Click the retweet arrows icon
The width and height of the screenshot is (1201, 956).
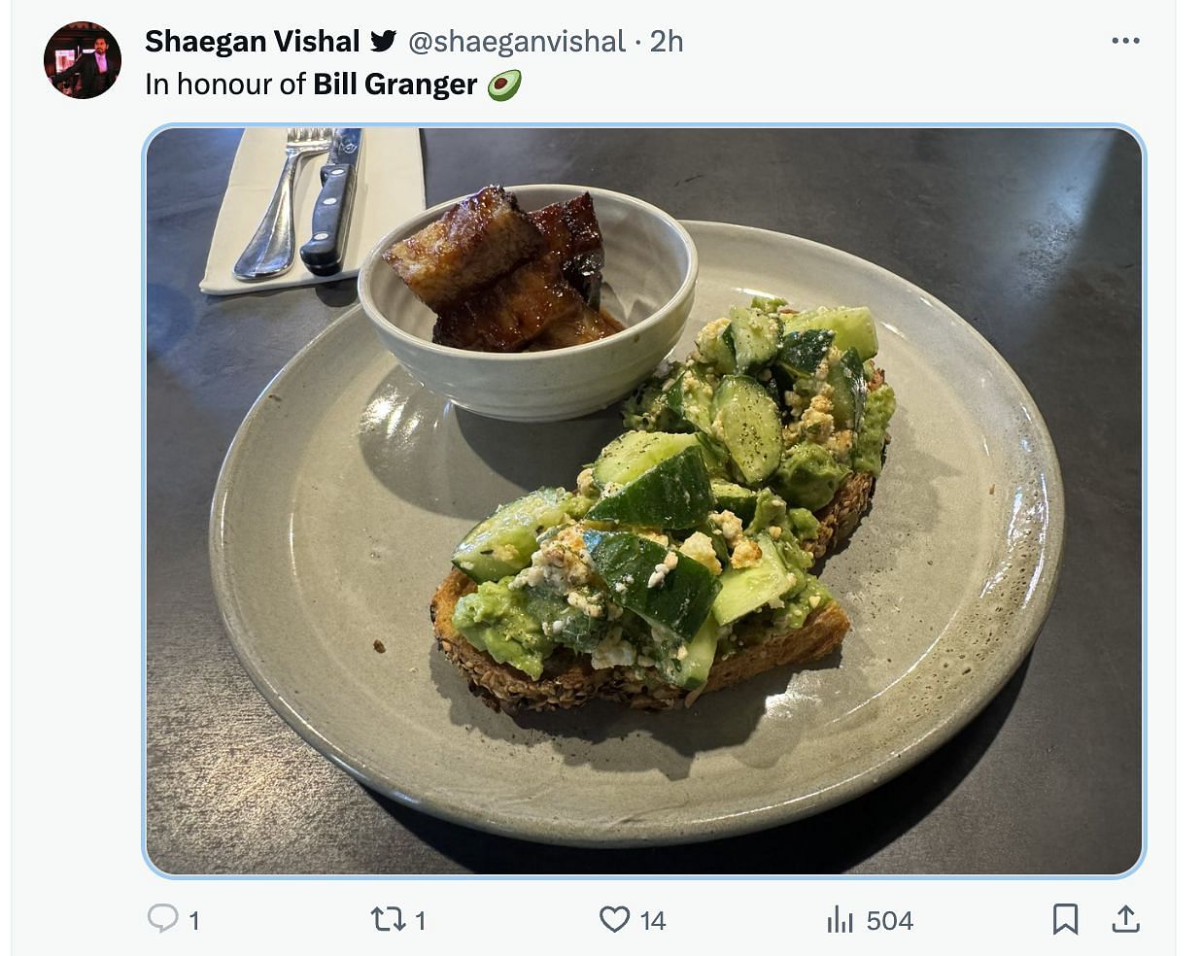(x=389, y=919)
